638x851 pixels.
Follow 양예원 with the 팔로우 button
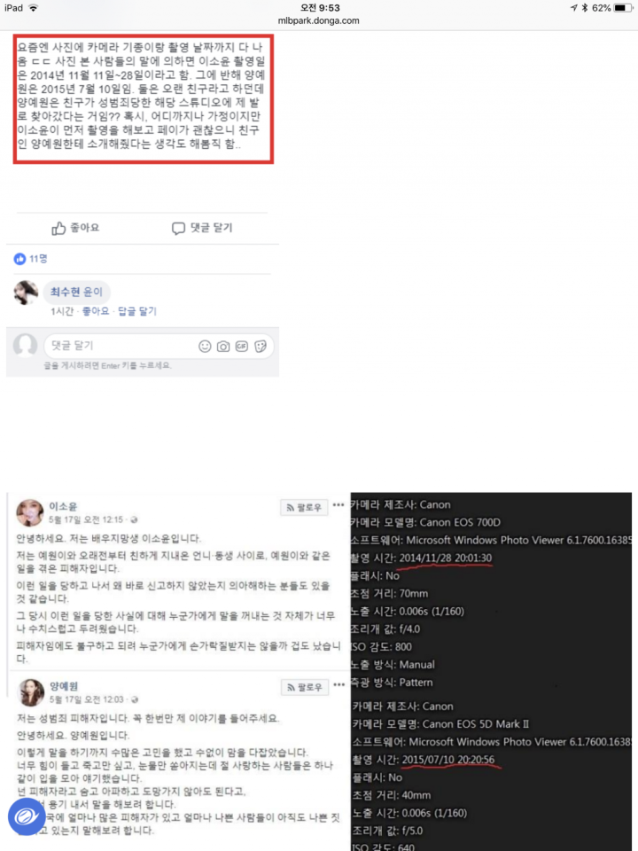click(x=304, y=687)
